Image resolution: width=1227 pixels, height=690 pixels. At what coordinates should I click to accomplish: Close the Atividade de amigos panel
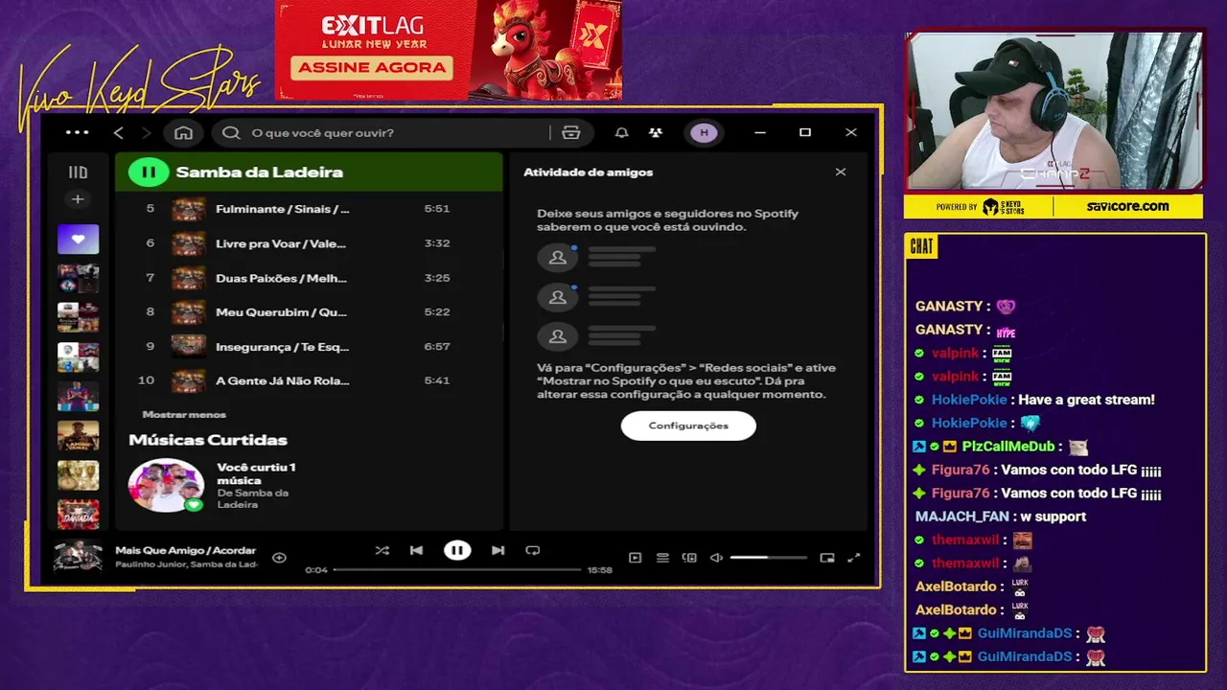(x=841, y=172)
